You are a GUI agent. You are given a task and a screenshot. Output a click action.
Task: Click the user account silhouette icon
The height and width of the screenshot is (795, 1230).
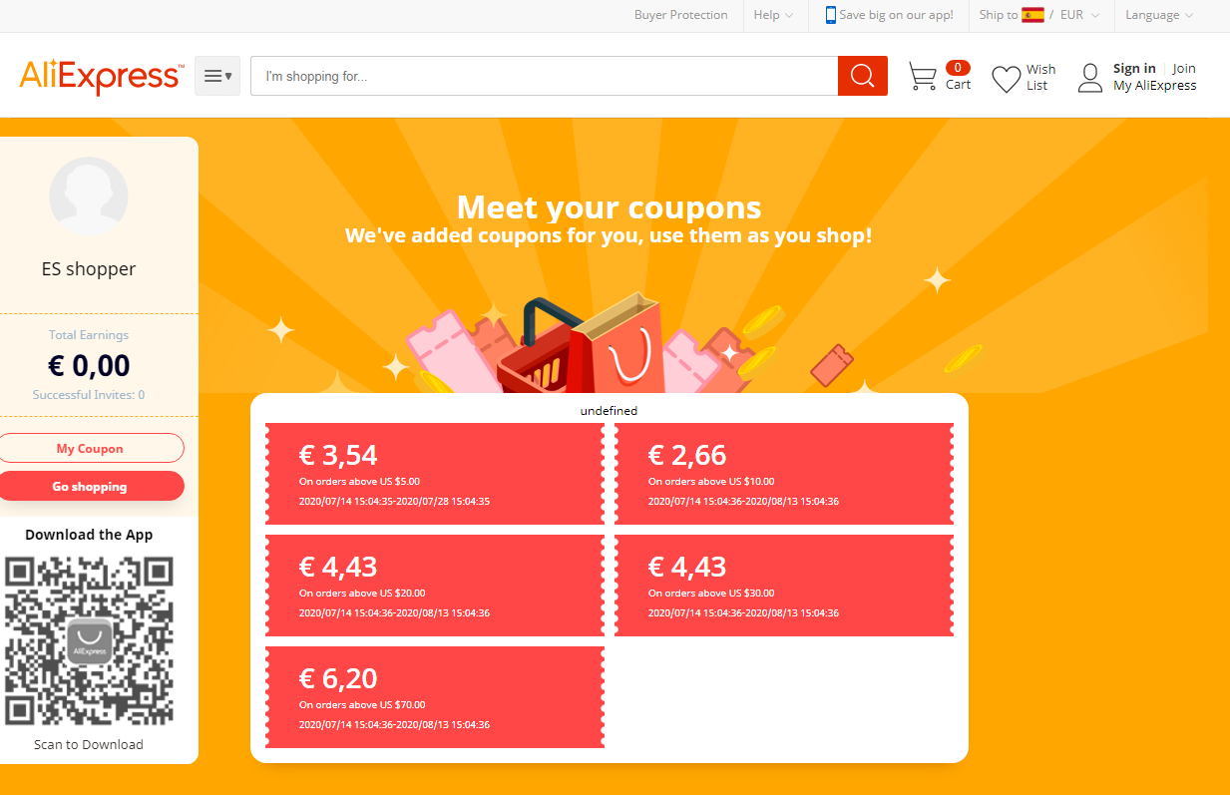pos(1090,78)
